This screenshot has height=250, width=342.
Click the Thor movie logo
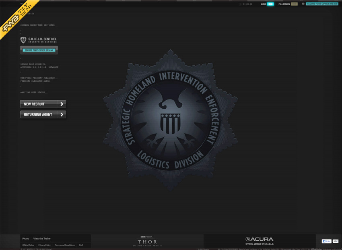[147, 242]
